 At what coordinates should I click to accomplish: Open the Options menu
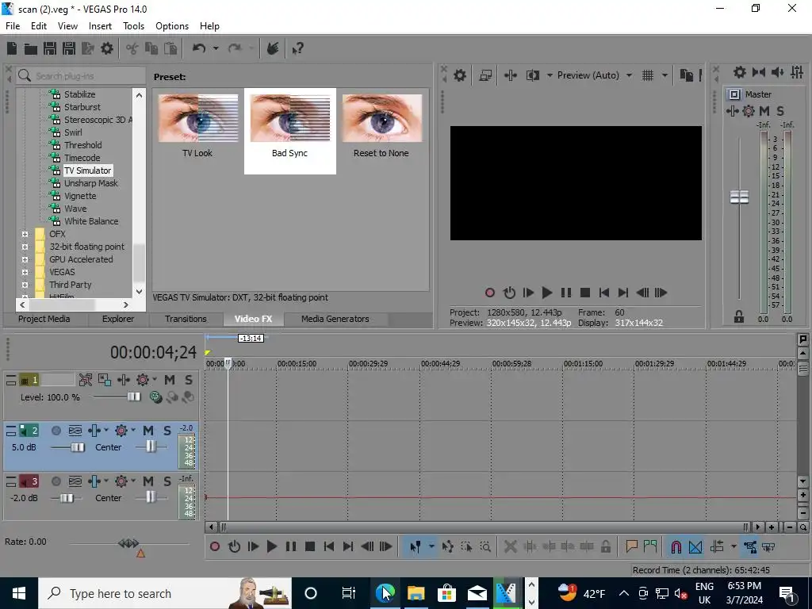pos(172,26)
